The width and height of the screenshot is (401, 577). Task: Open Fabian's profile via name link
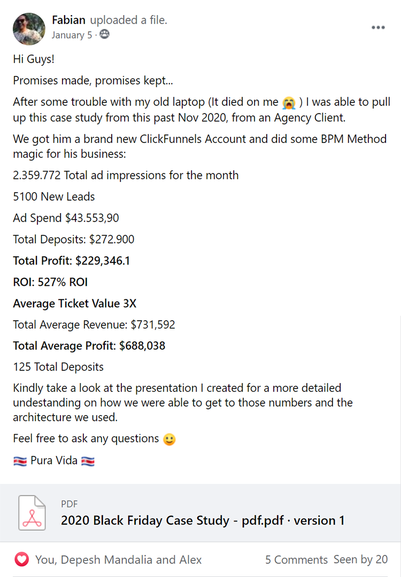[x=69, y=20]
